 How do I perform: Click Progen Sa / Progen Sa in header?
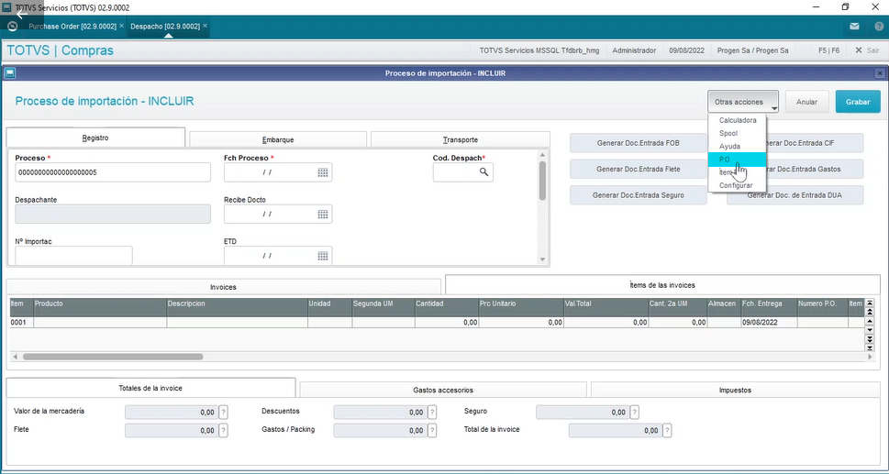point(752,50)
